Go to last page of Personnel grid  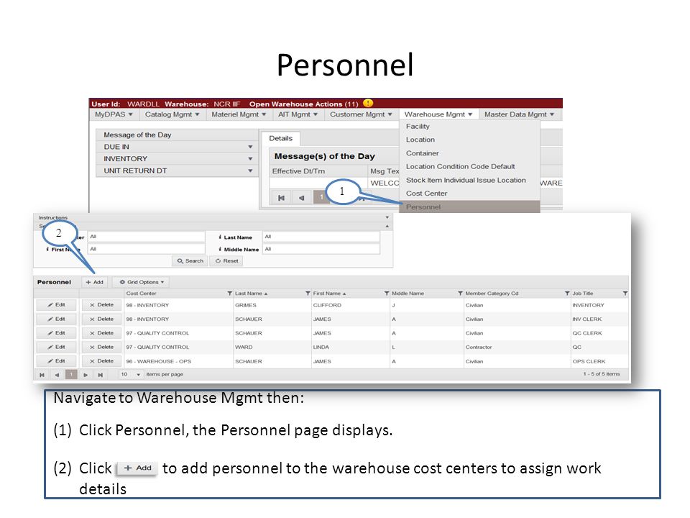click(x=101, y=375)
